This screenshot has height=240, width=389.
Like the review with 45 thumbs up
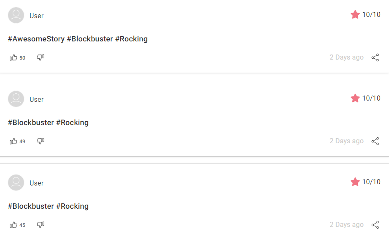tap(14, 225)
